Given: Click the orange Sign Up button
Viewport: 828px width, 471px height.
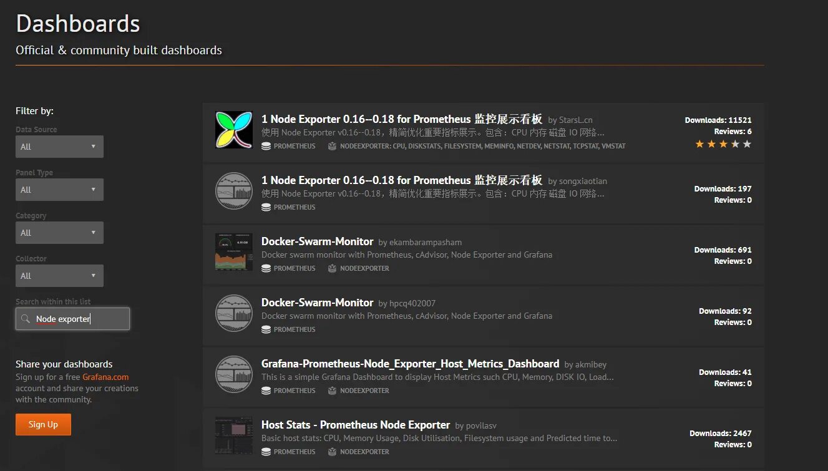Looking at the screenshot, I should pyautogui.click(x=43, y=424).
